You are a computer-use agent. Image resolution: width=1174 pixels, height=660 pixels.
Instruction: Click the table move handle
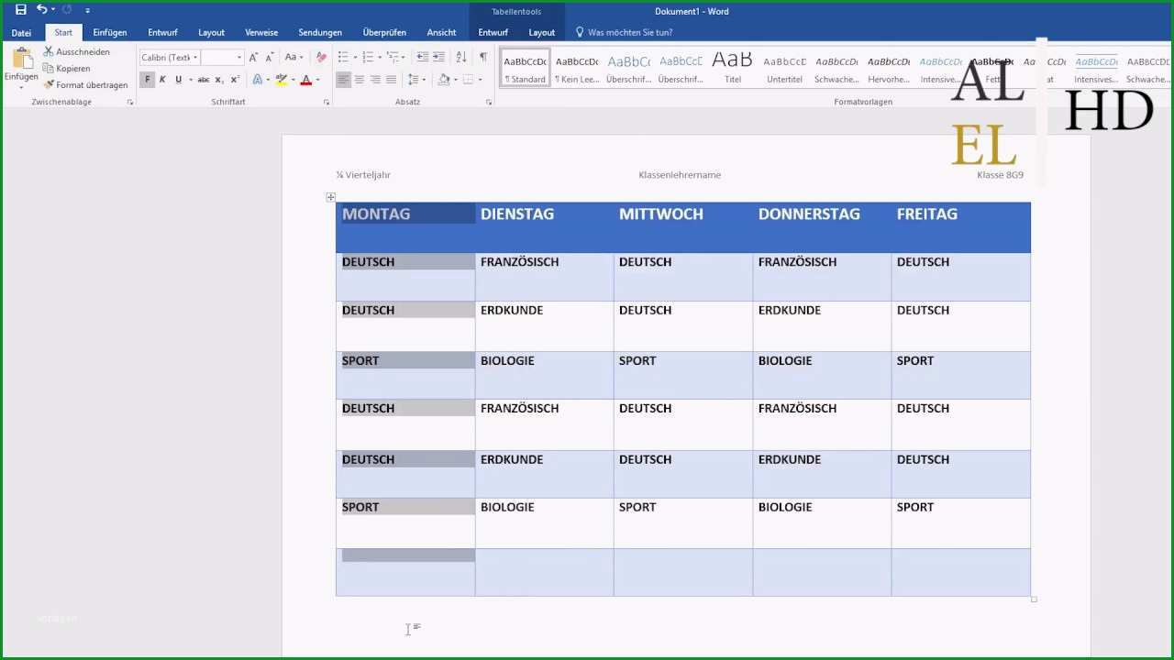click(x=331, y=197)
